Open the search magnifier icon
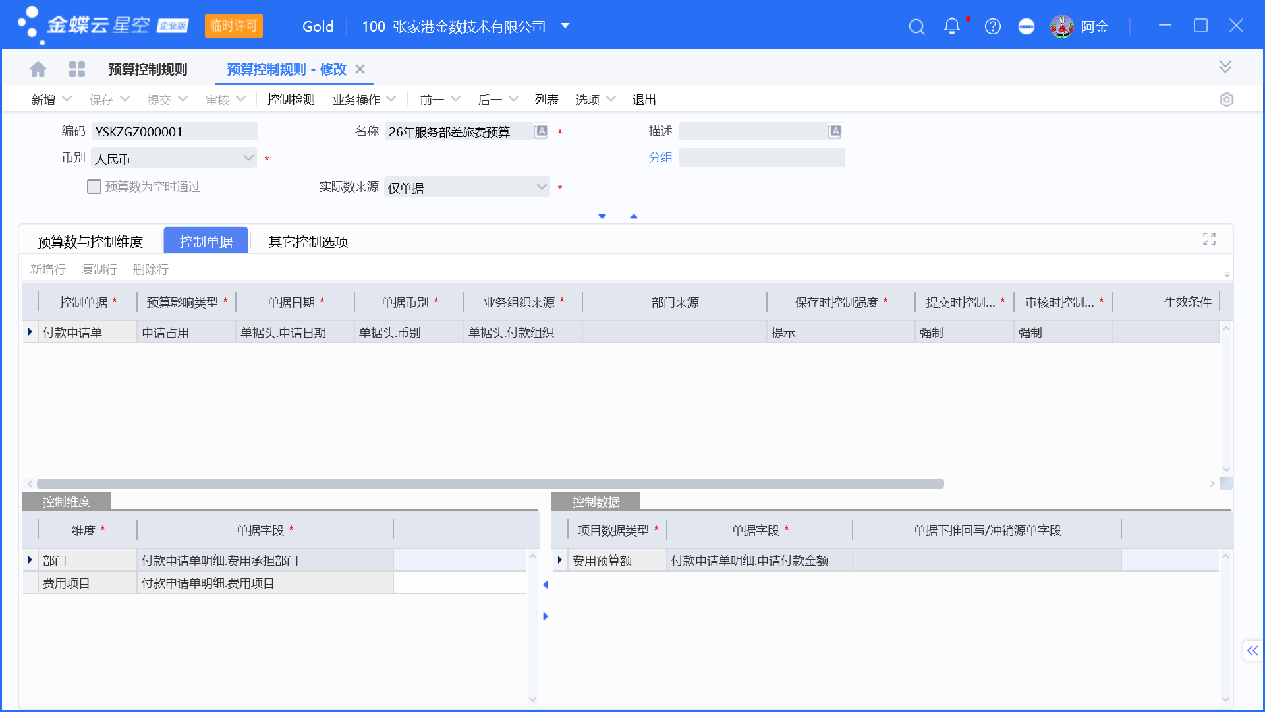1265x712 pixels. (916, 26)
